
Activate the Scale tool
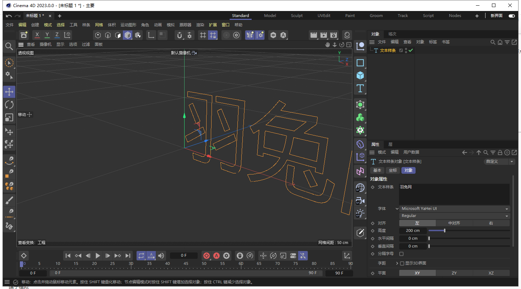click(x=9, y=117)
